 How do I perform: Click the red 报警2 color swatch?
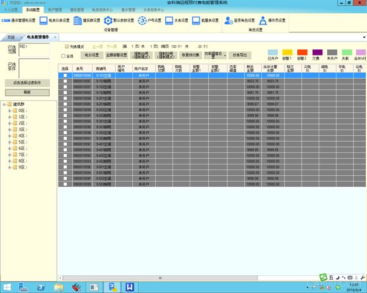click(302, 52)
